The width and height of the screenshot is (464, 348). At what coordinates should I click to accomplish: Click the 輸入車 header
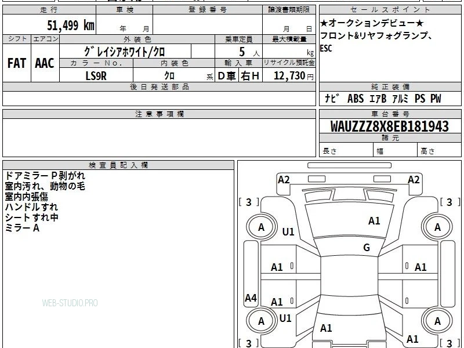[238, 63]
